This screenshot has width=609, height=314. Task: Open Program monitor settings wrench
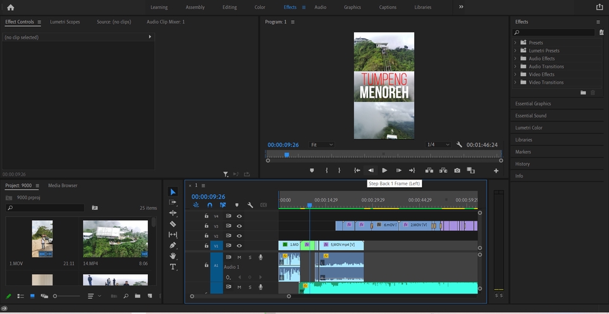459,145
